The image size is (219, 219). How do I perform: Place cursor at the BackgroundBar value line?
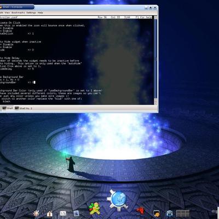pos(18,82)
